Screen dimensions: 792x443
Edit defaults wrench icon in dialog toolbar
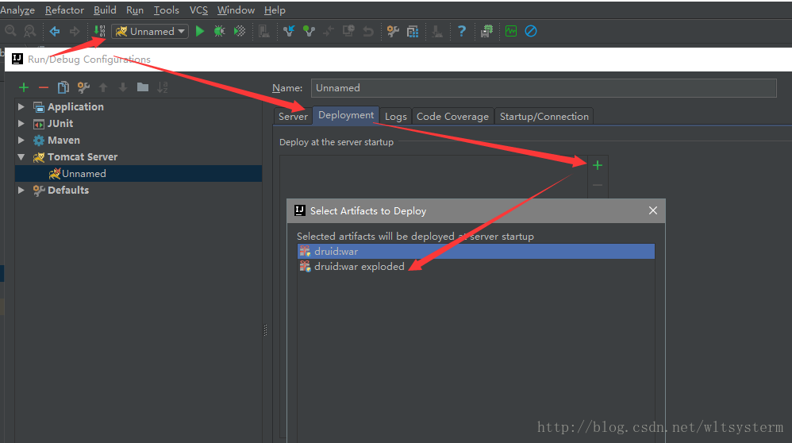pos(83,87)
